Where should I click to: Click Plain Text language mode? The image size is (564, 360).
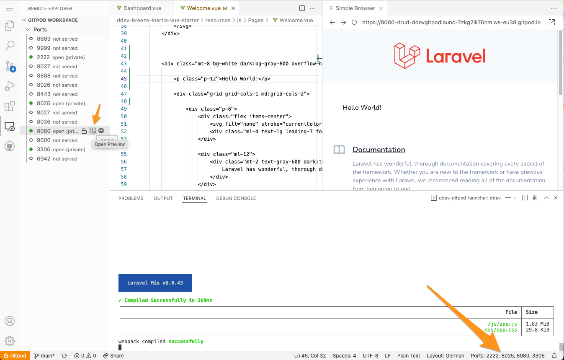(409, 356)
